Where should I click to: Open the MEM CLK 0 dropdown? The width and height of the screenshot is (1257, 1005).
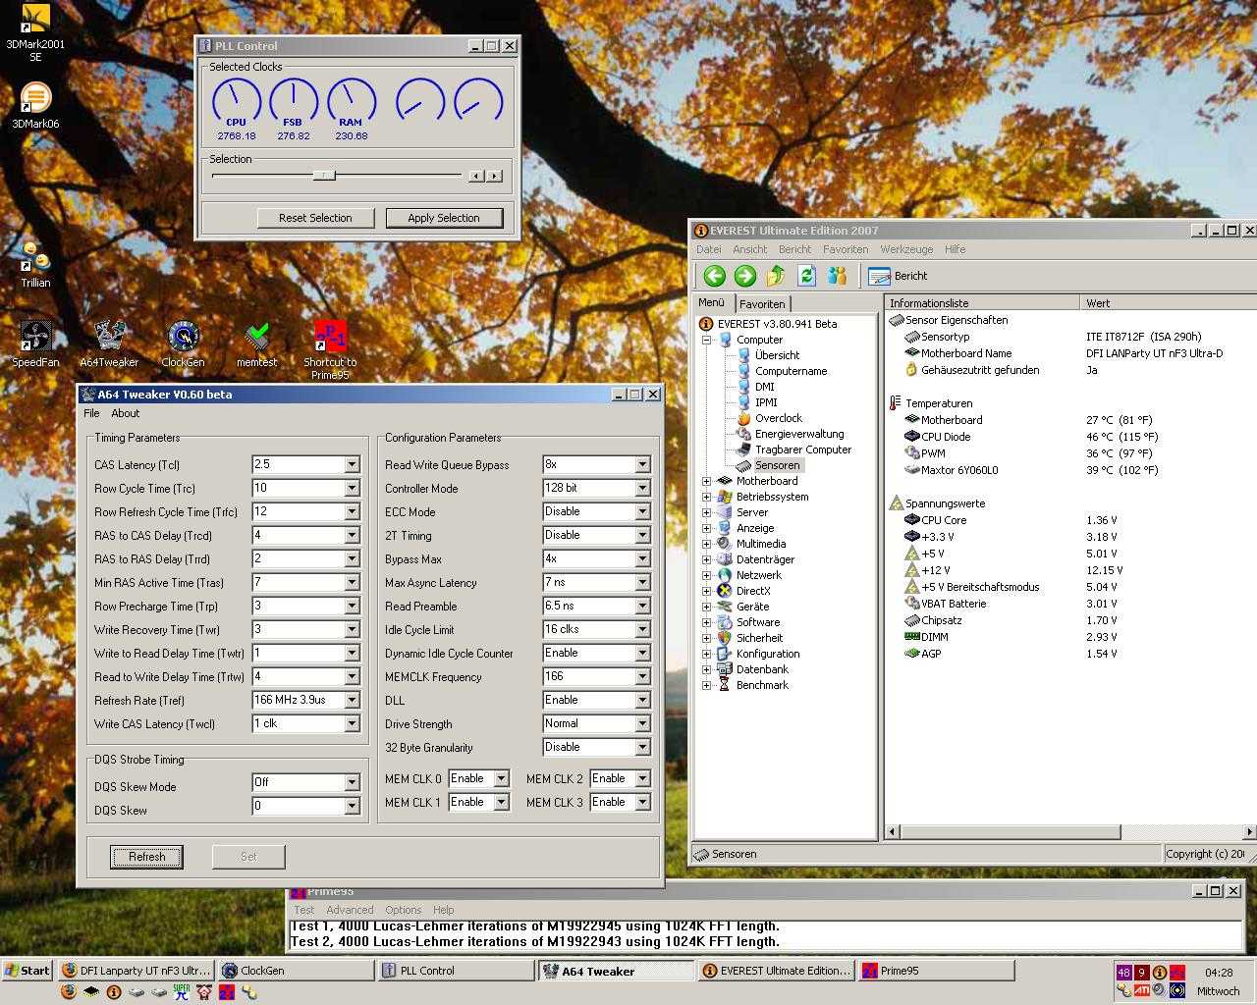point(501,778)
